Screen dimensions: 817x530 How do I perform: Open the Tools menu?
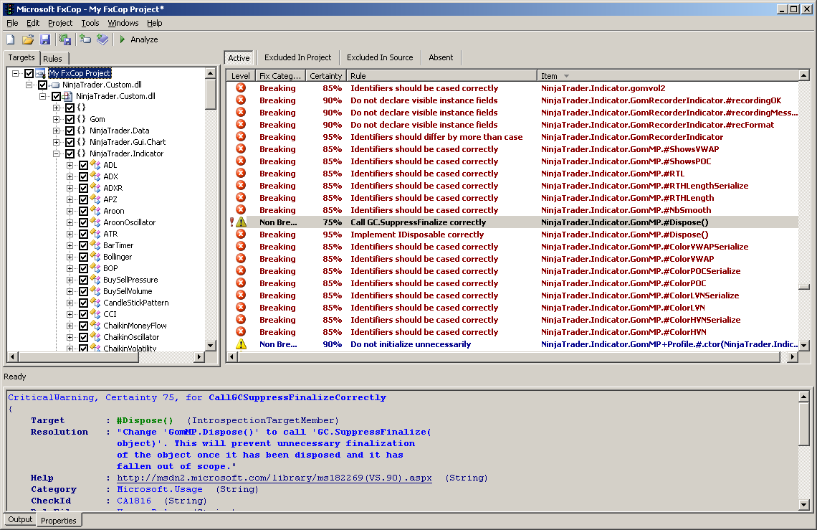point(90,23)
